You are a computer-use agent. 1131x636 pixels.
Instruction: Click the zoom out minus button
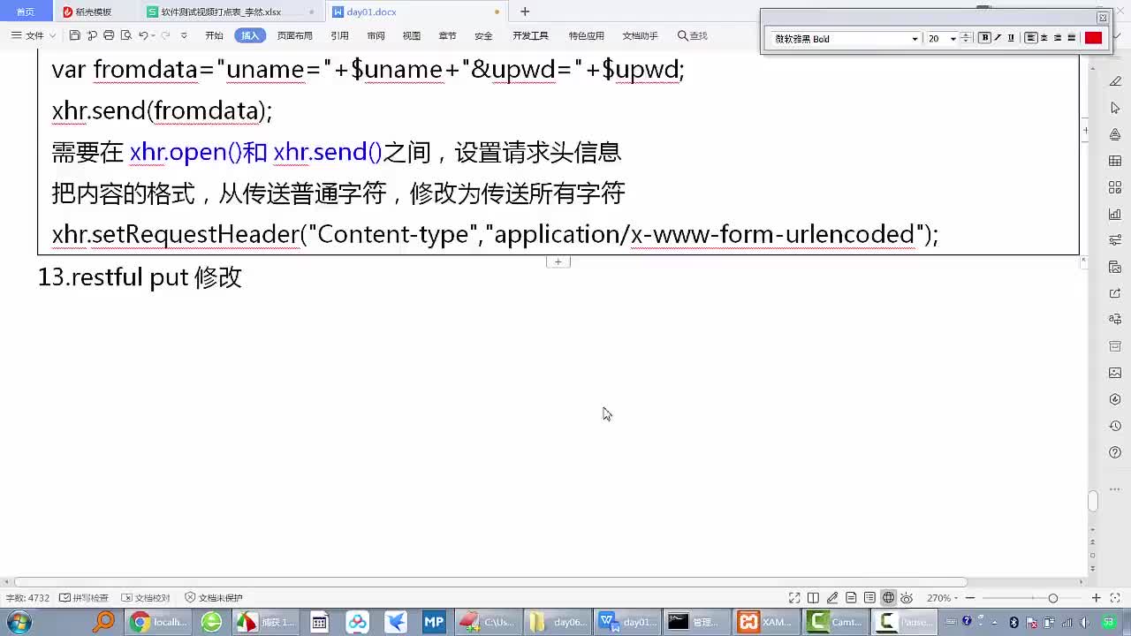[970, 598]
